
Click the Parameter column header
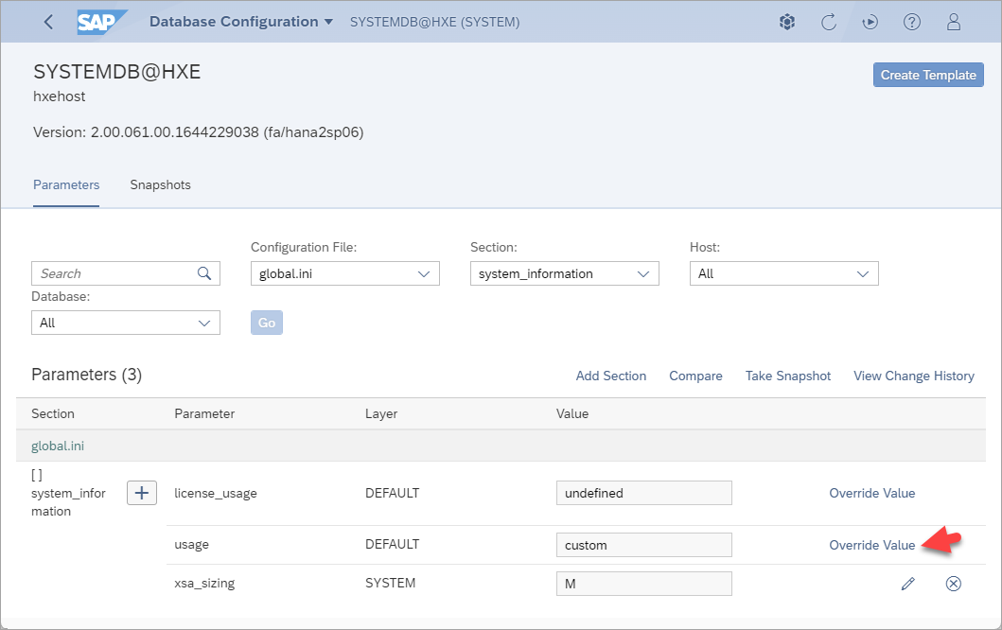point(204,413)
